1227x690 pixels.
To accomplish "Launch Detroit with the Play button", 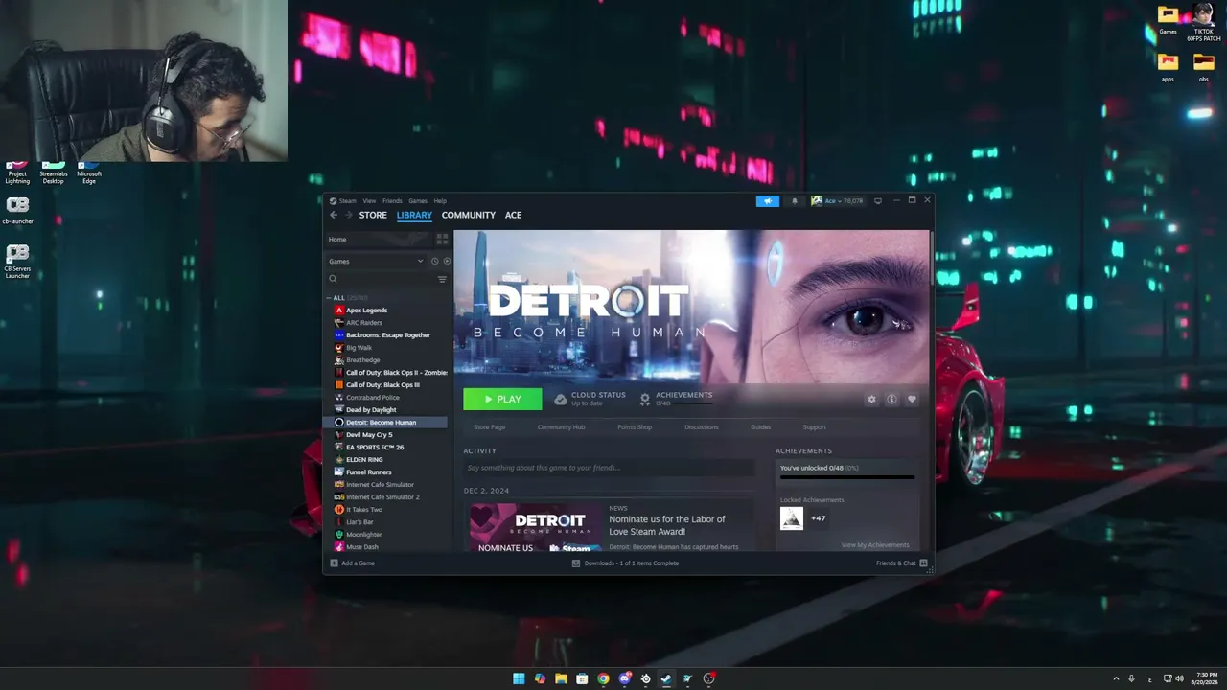I will (x=502, y=399).
